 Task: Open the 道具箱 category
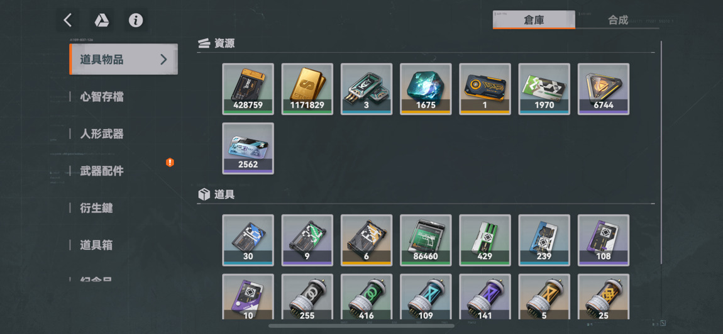[96, 245]
